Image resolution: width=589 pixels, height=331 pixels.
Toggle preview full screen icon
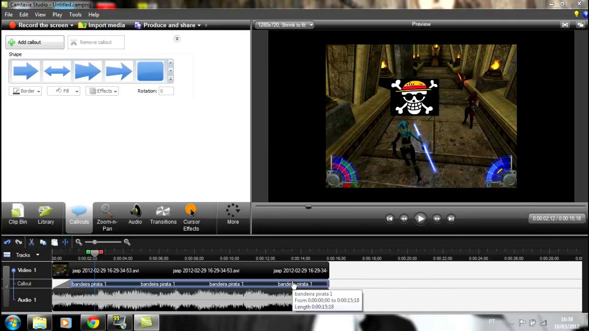[565, 25]
